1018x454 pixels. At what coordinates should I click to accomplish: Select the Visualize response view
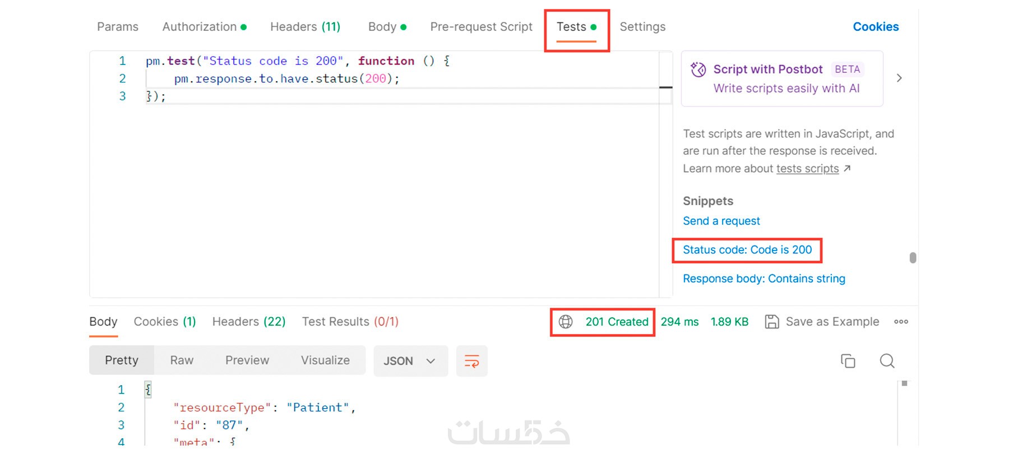325,360
